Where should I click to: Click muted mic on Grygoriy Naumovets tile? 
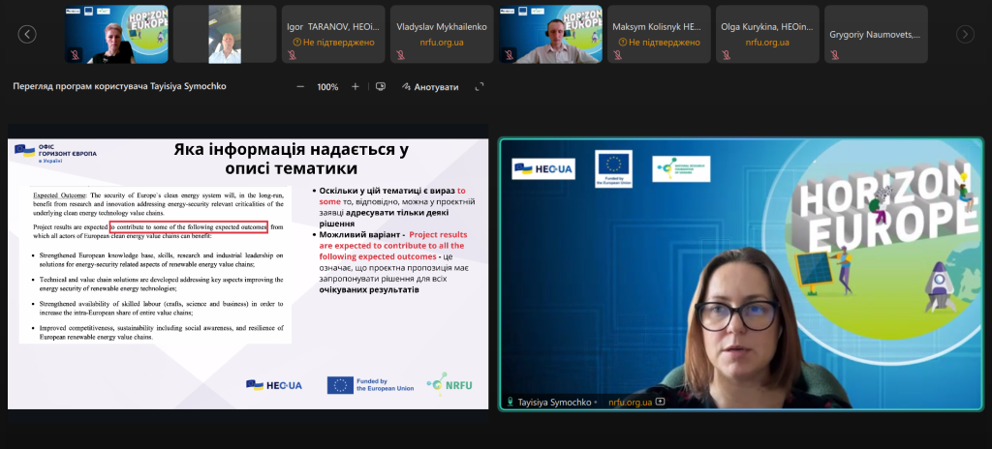pos(835,55)
